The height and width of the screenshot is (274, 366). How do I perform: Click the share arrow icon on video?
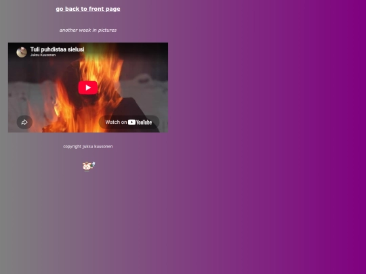pyautogui.click(x=24, y=122)
